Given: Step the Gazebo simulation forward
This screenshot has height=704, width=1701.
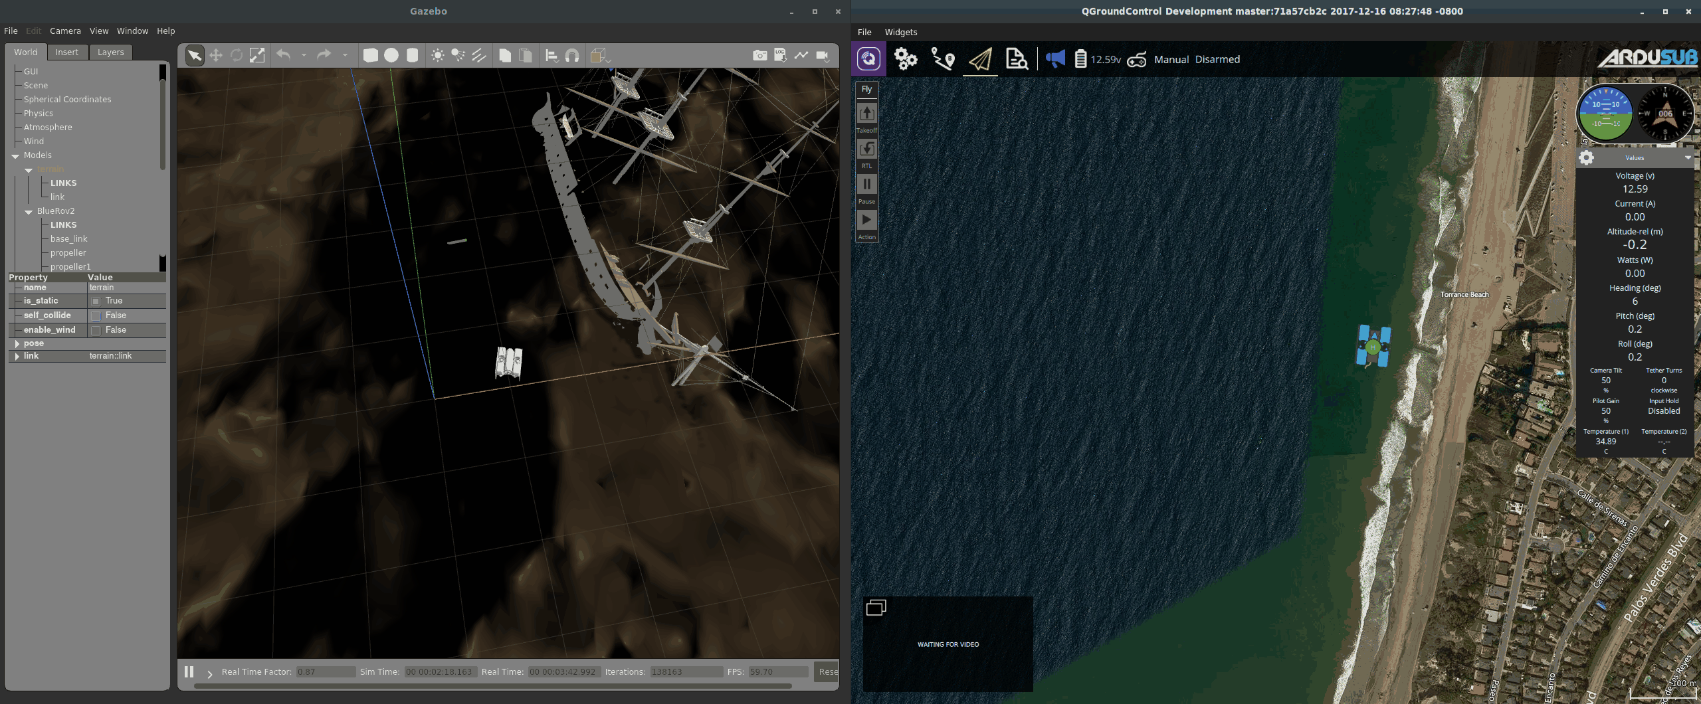Looking at the screenshot, I should tap(209, 673).
